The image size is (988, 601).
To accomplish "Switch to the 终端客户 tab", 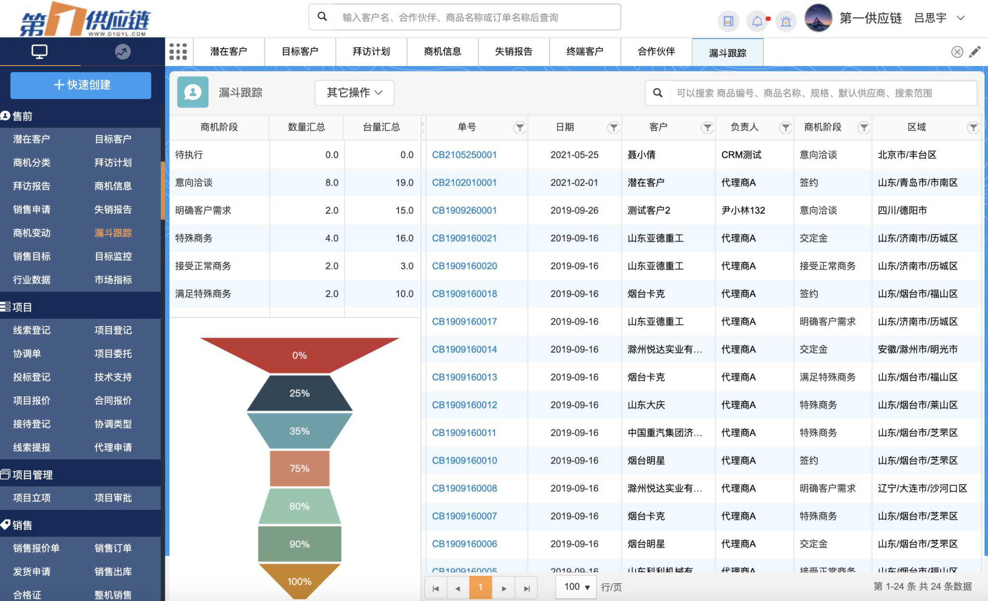I will pos(585,52).
